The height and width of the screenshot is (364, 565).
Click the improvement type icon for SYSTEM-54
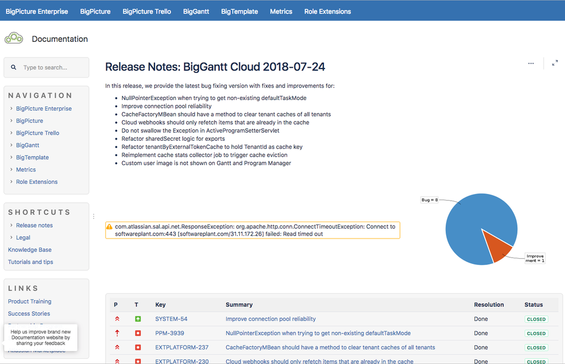(137, 319)
